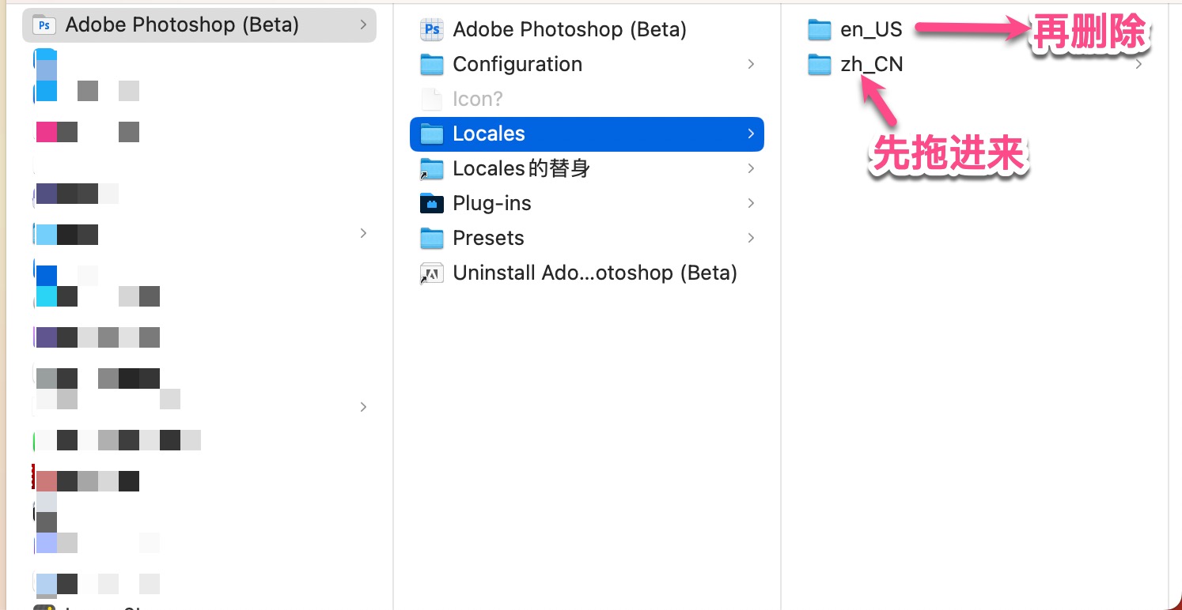This screenshot has width=1182, height=610.
Task: Click the en_US folder icon
Action: [x=820, y=30]
